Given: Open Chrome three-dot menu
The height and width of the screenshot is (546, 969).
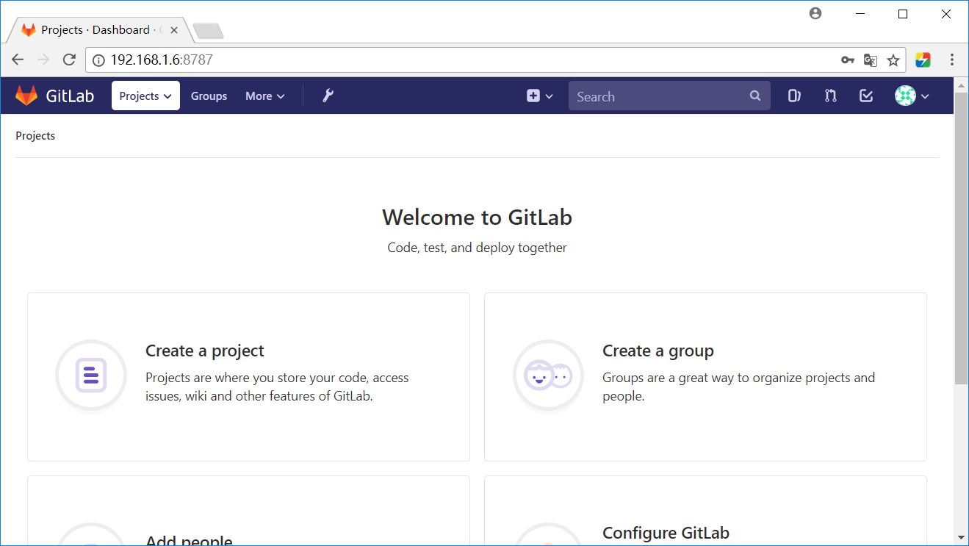Looking at the screenshot, I should (952, 60).
